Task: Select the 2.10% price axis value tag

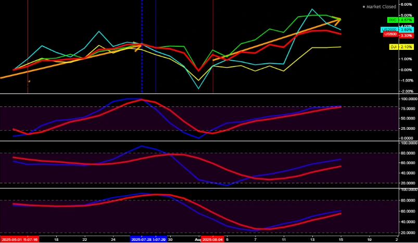Action: (x=407, y=47)
